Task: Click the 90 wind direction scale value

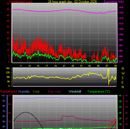Action: point(8,81)
